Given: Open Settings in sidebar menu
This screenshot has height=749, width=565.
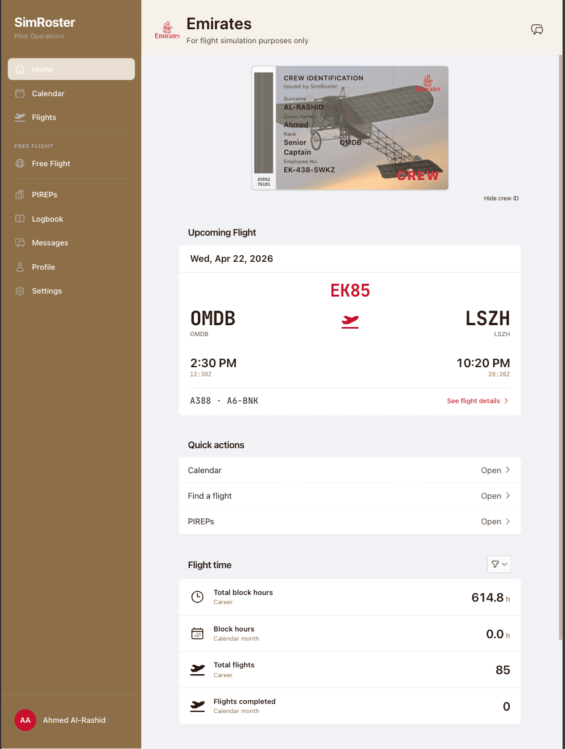Looking at the screenshot, I should tap(71, 291).
